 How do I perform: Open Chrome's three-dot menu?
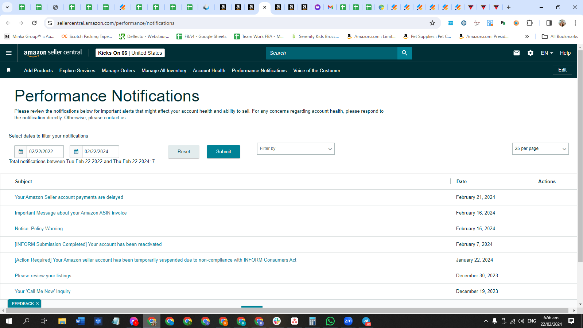575,23
